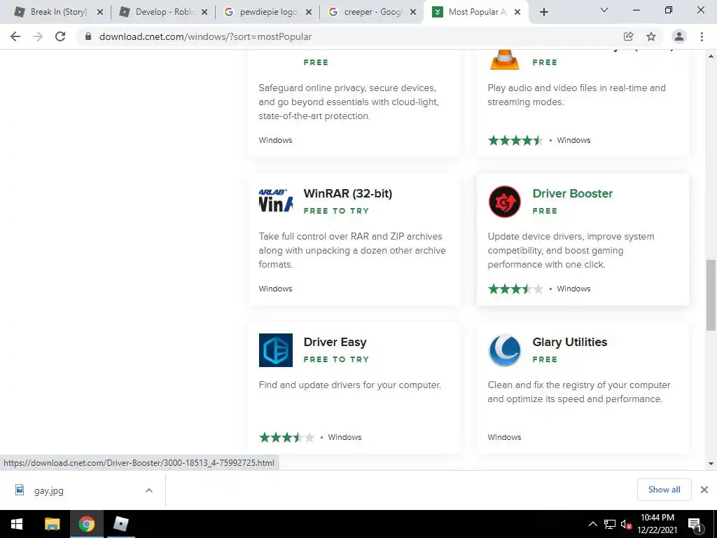This screenshot has width=717, height=538.
Task: Open Chrome's three-dot menu
Action: tap(702, 36)
